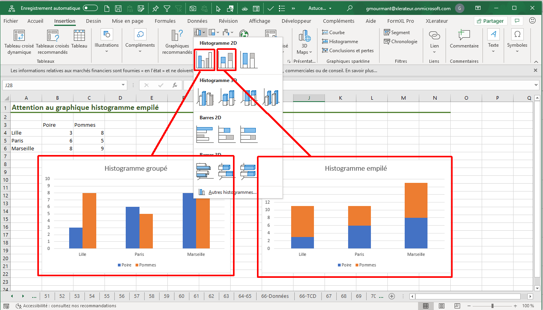The height and width of the screenshot is (310, 543).
Task: Toggle the Enregistrement automatique switch
Action: tap(90, 8)
